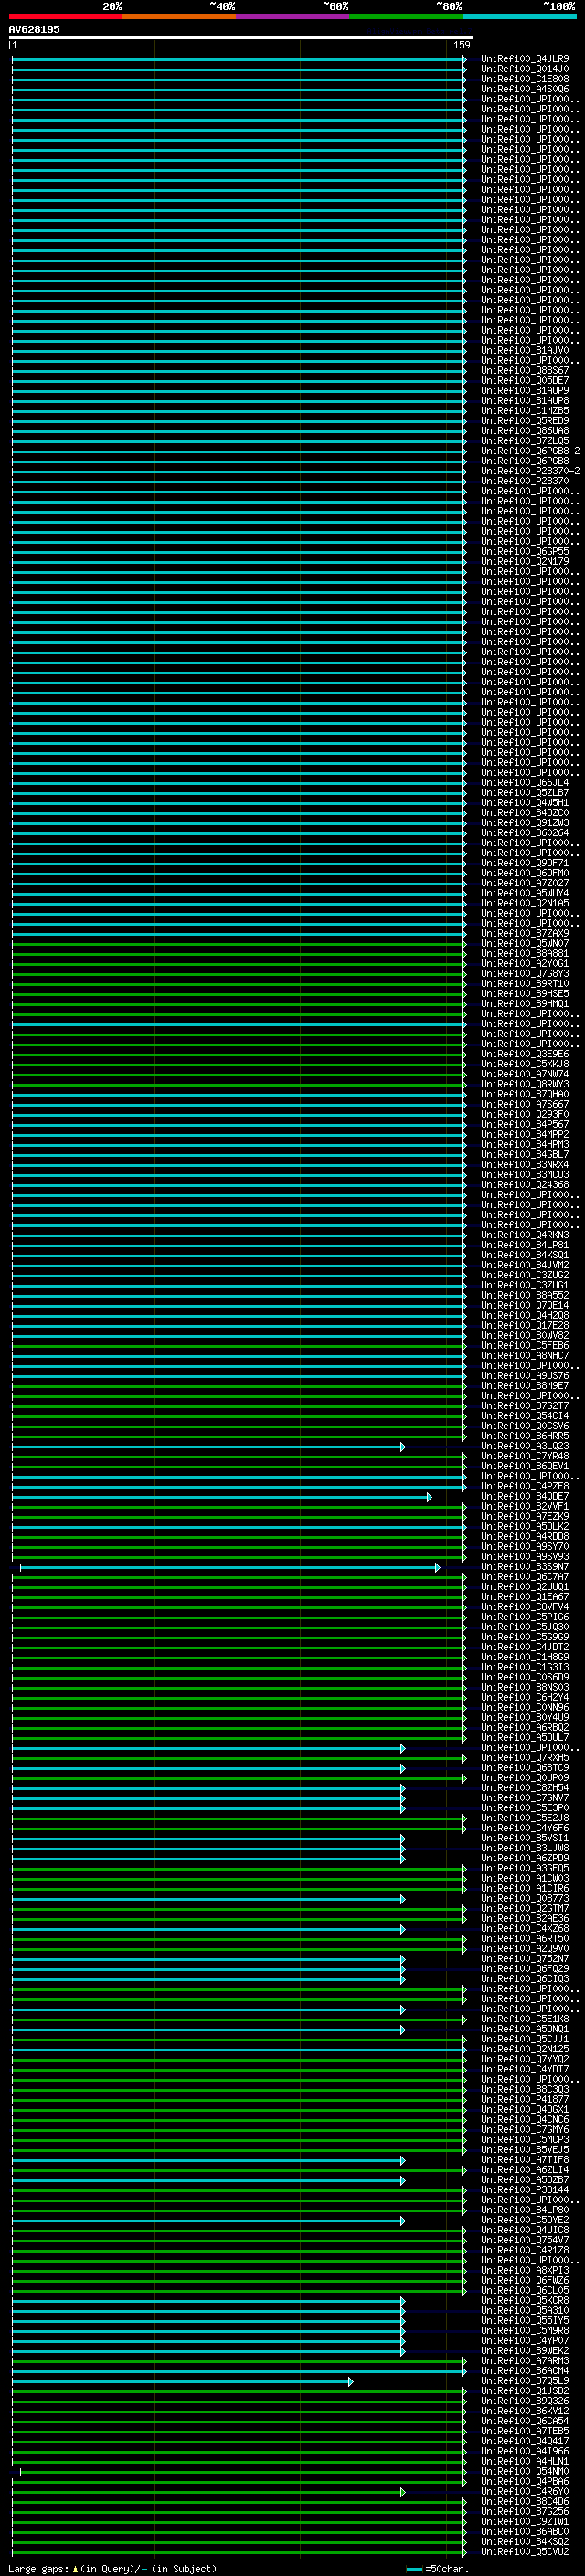This screenshot has width=585, height=2576.
Task: Select the UniRef100_C1G3I3 label
Action: (x=524, y=1667)
